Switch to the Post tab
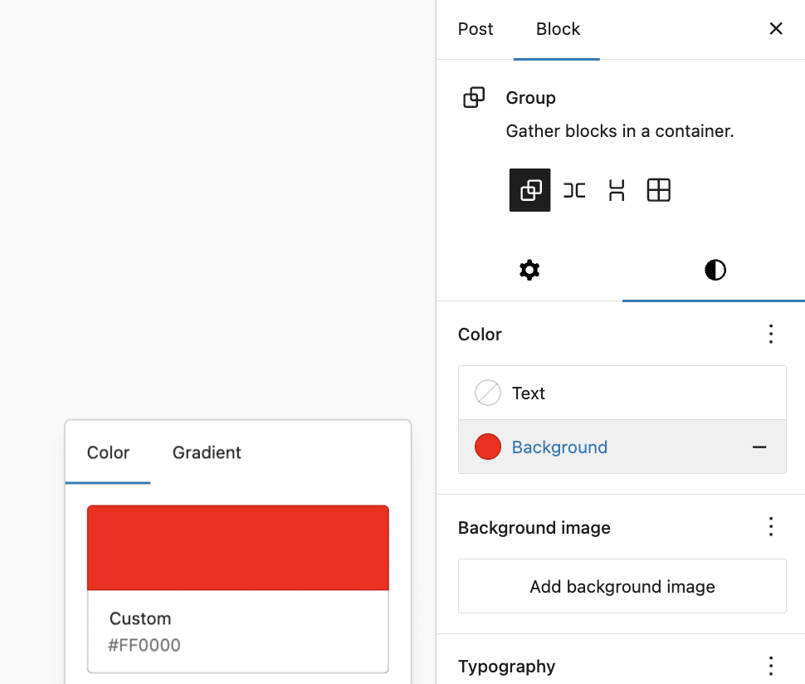Screen dimensions: 805x684 (x=476, y=29)
